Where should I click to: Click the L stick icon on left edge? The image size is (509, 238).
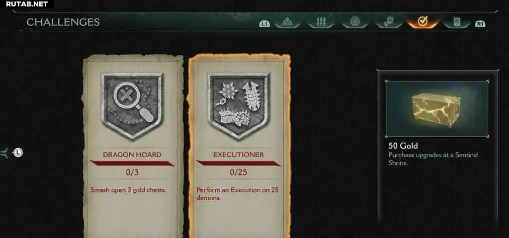pyautogui.click(x=18, y=152)
